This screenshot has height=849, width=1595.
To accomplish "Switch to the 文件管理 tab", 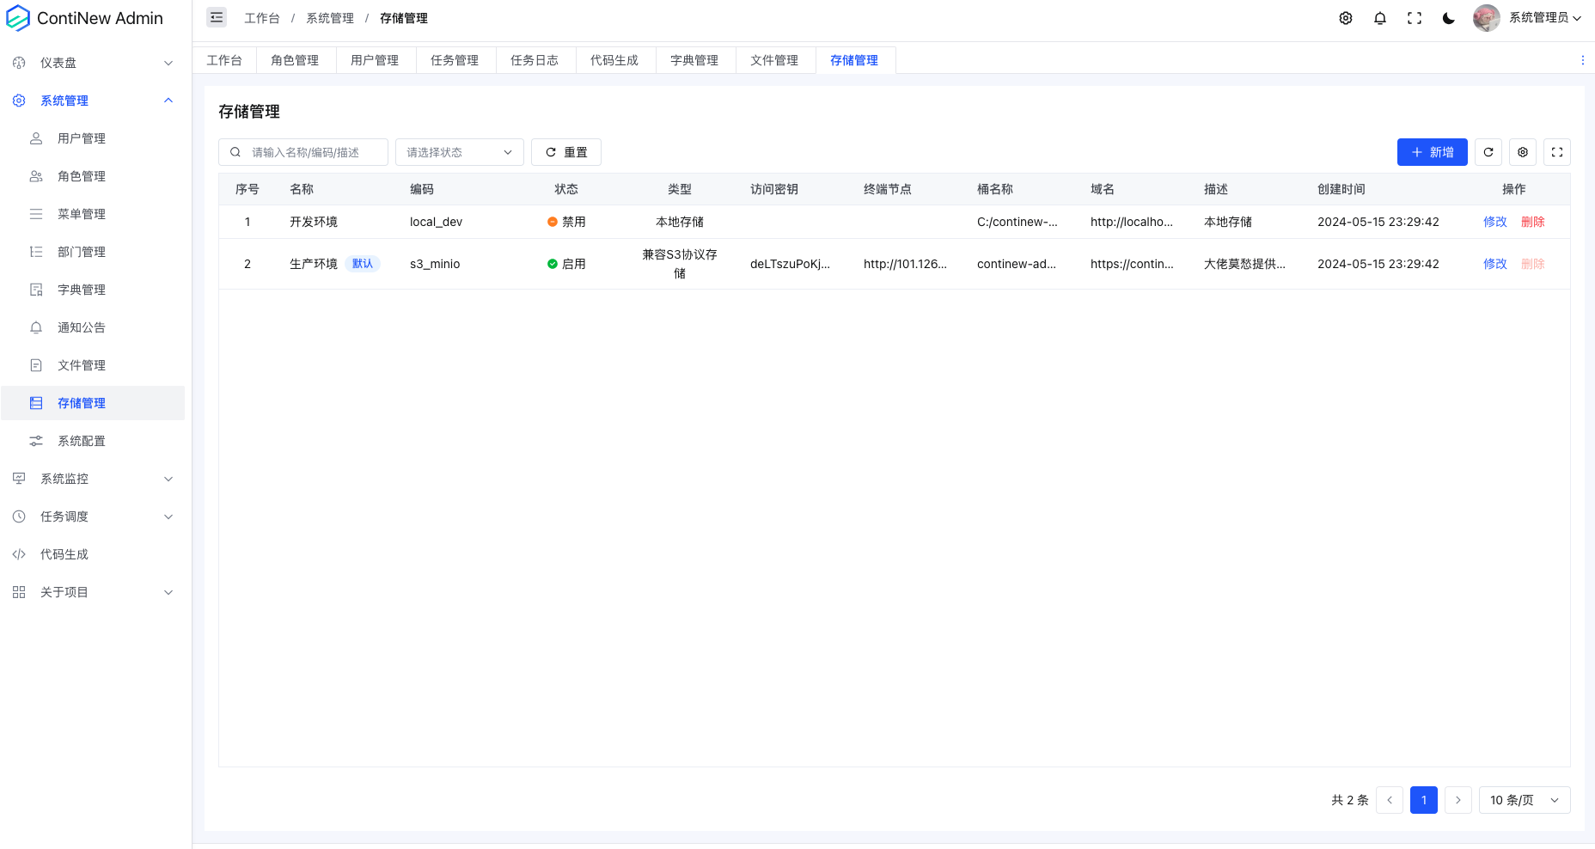I will [x=774, y=60].
